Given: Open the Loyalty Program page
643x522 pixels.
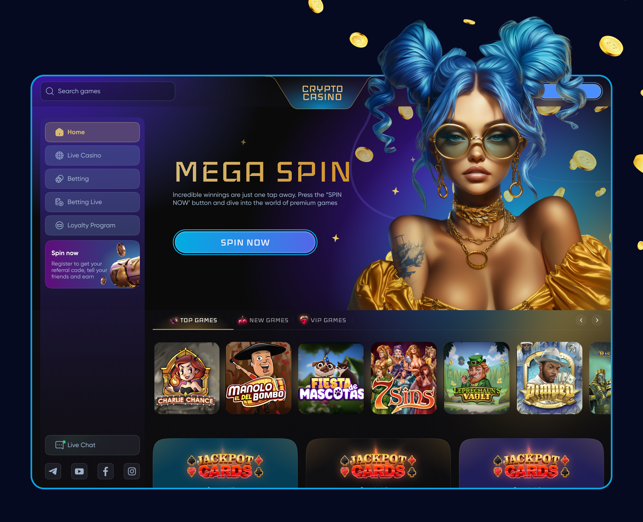Looking at the screenshot, I should coord(92,225).
